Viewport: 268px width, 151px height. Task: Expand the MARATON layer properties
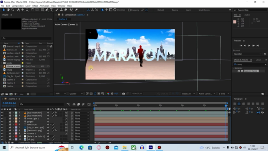(13, 125)
